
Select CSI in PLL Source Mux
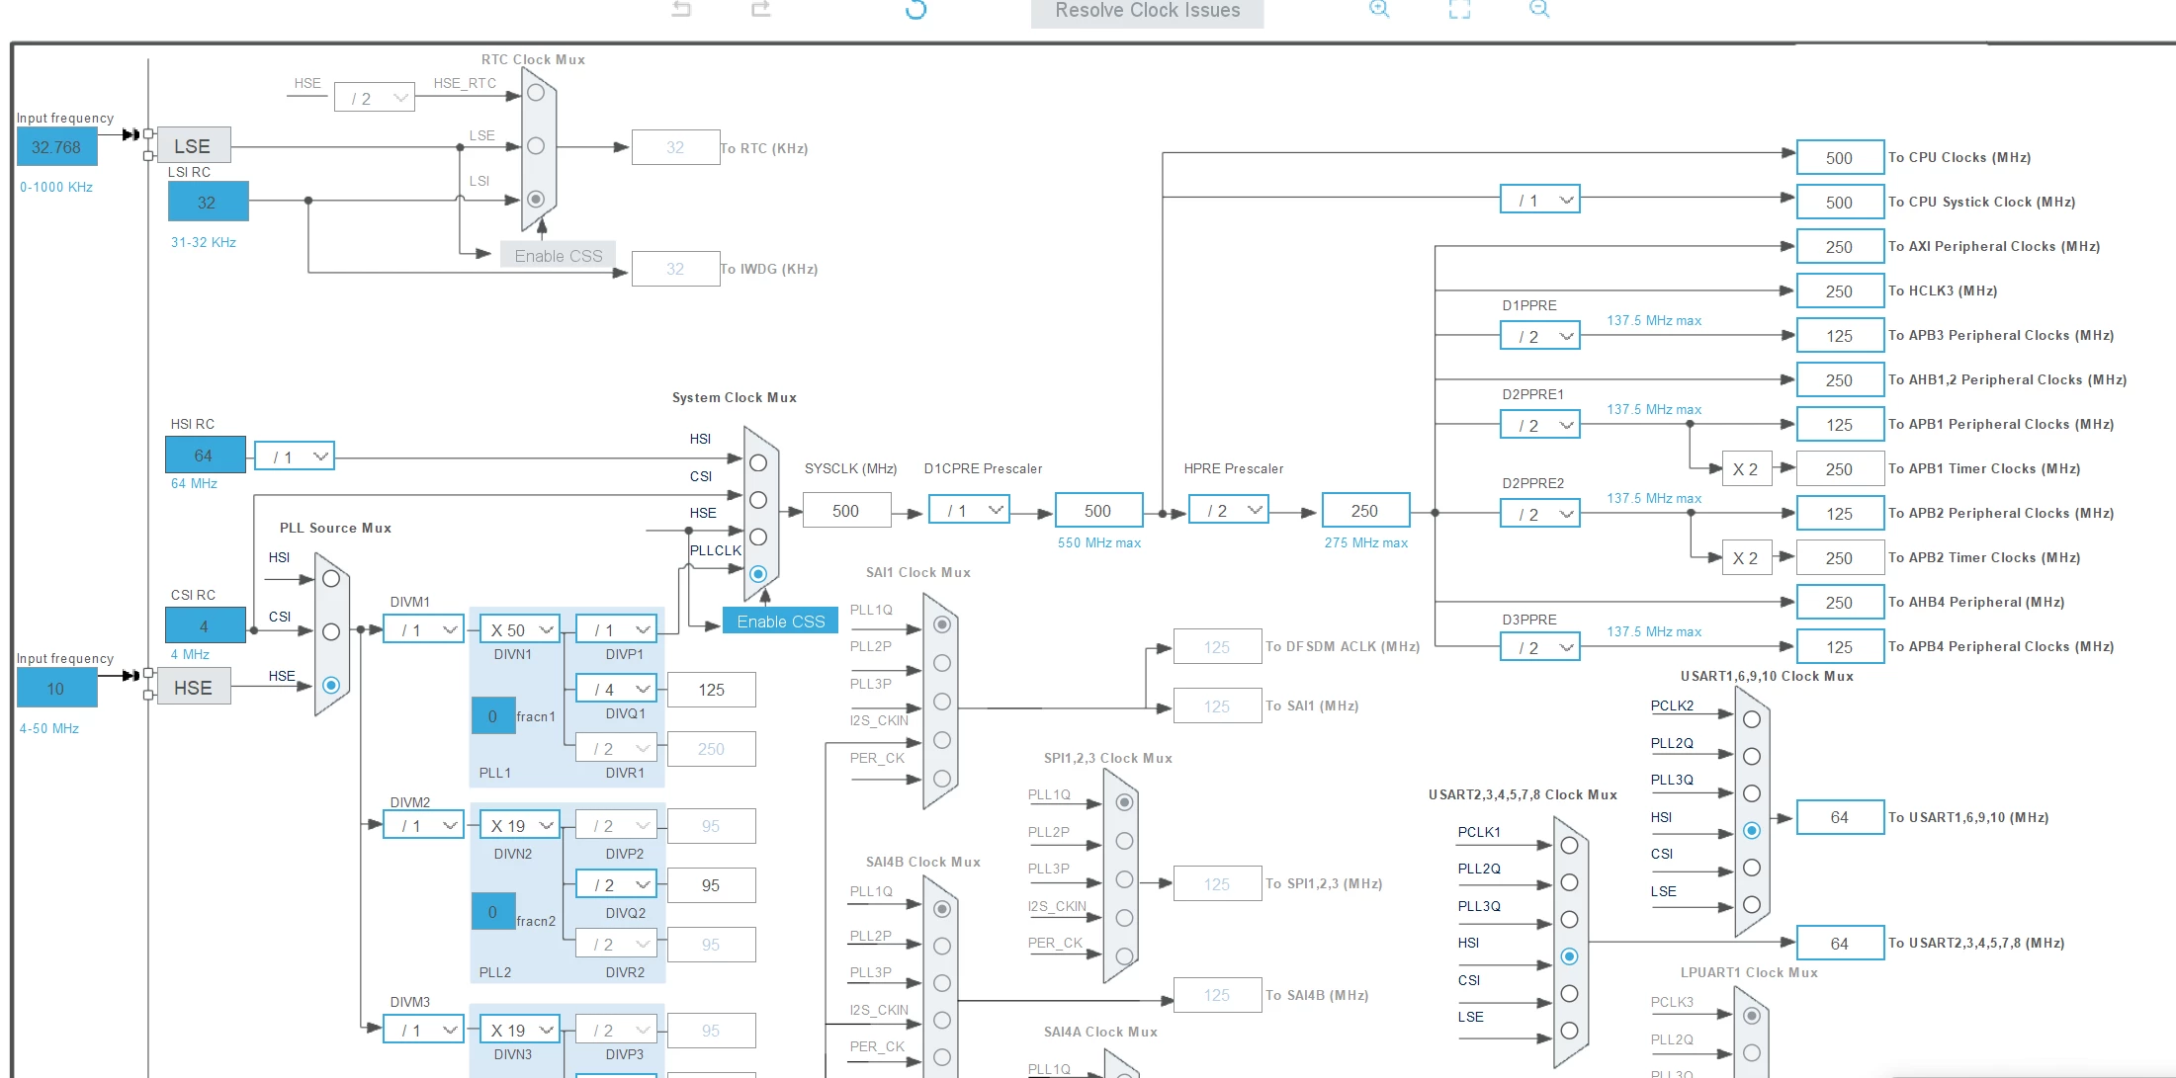click(331, 632)
